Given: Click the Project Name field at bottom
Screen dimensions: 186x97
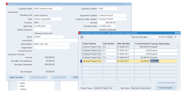Looking at the screenshot, I should tap(105, 88).
